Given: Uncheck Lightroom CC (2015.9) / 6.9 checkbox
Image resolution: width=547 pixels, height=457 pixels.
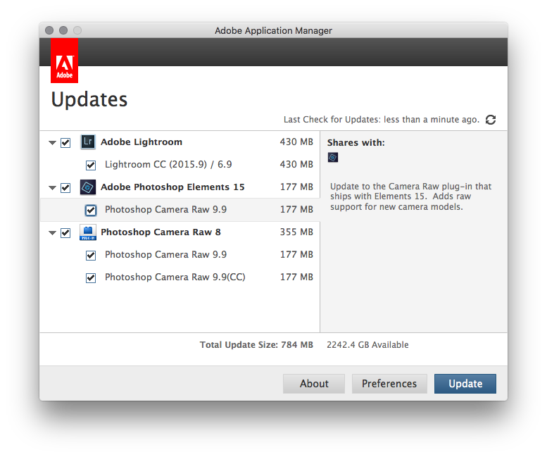Looking at the screenshot, I should [x=91, y=165].
